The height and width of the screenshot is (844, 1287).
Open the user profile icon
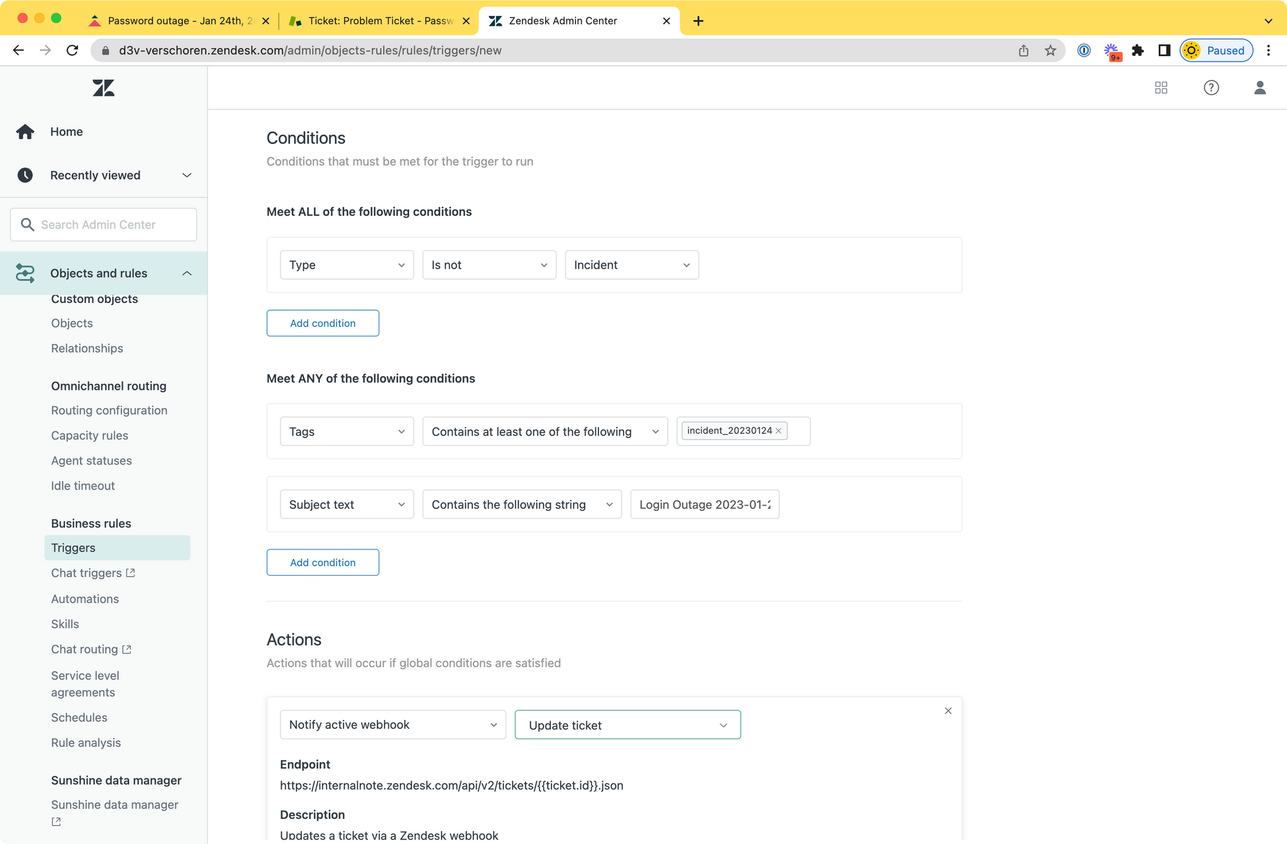point(1259,88)
